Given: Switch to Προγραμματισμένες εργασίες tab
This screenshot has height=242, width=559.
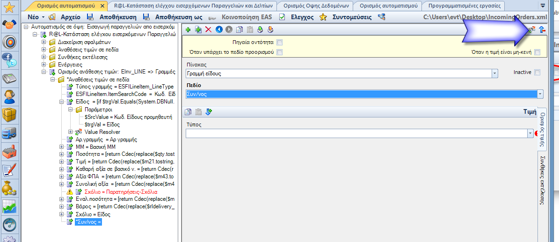Looking at the screenshot, I should [462, 6].
